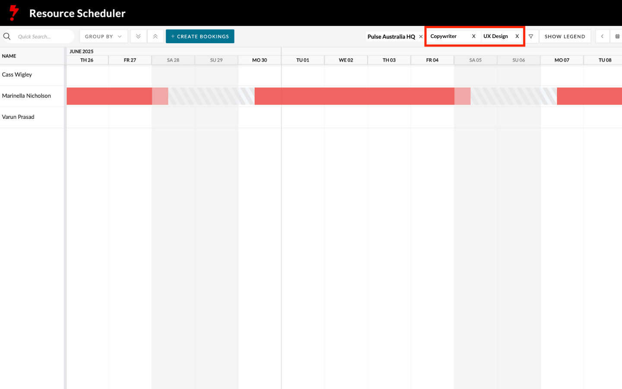The width and height of the screenshot is (622, 389).
Task: Click the MO 30 date column header
Action: [x=260, y=60]
